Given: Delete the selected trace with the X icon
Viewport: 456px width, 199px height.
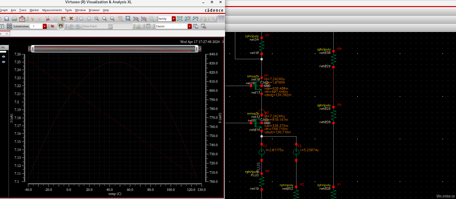Looking at the screenshot, I should click(71, 19).
